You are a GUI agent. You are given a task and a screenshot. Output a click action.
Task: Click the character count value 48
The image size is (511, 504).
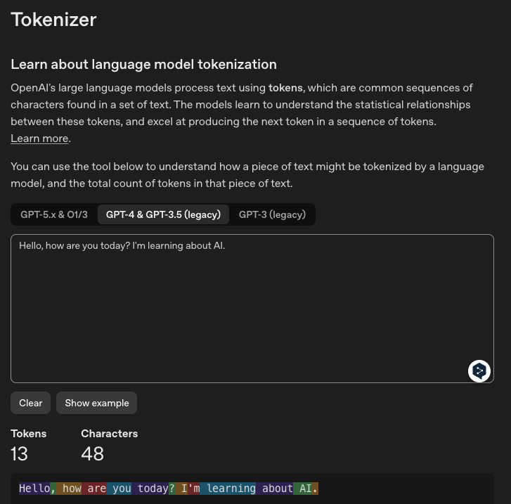92,454
